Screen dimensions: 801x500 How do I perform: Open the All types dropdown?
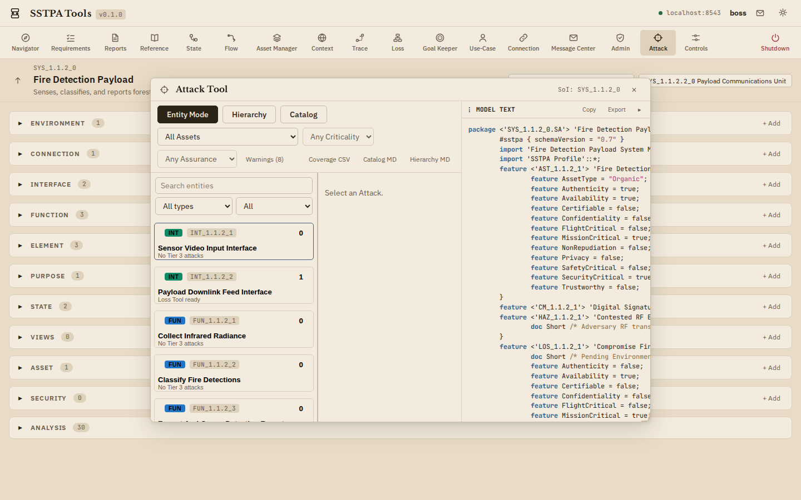pos(194,206)
